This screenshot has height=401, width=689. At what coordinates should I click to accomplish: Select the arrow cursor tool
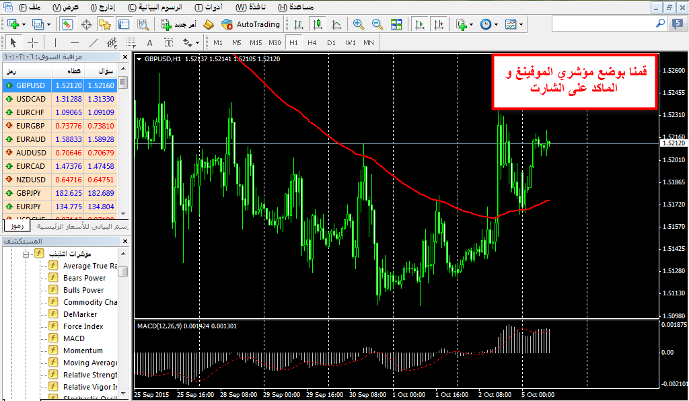[13, 42]
